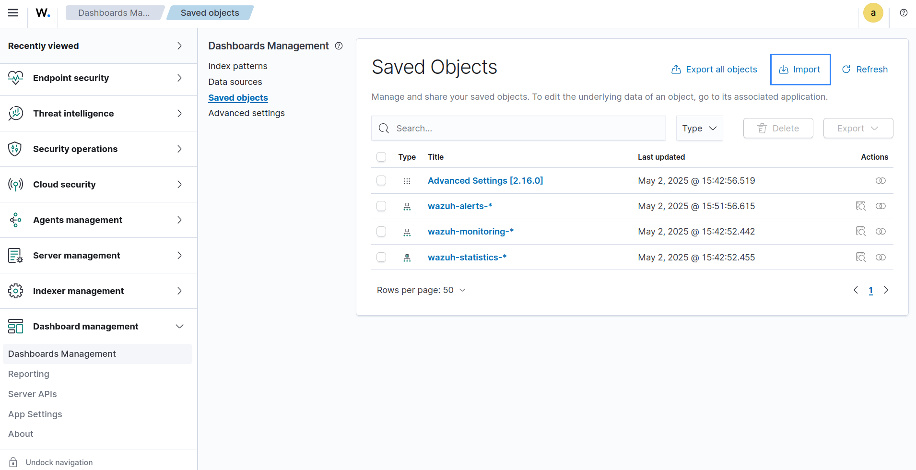Open the wazuh-monitoring-* link
Screen dimensions: 916x470
pyautogui.click(x=470, y=232)
